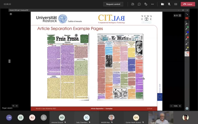198x124 pixels.
Task: Click the Neue Freie Presse newspaper image
Action: pyautogui.click(x=68, y=67)
